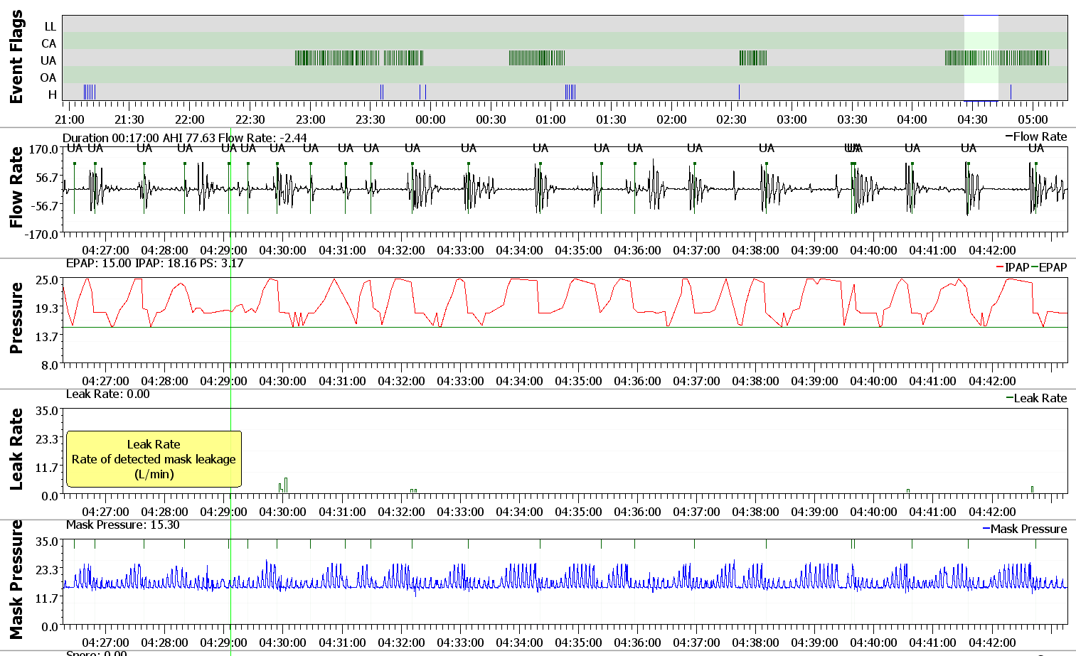Click 04:31:00 on the Leak Rate time axis
Viewport: 1076px width, 656px height.
click(342, 512)
